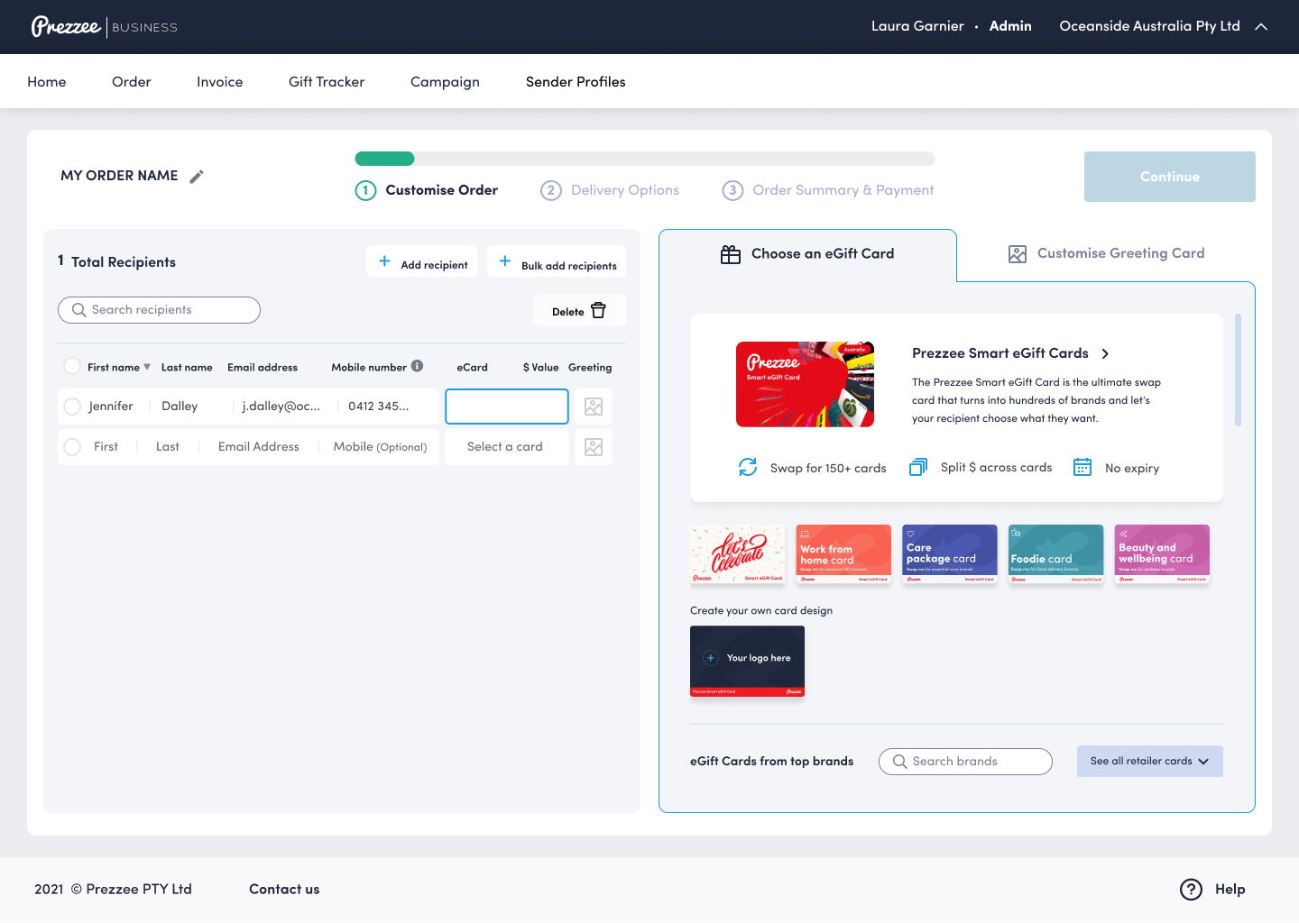Screen dimensions: 1299x923
Task: Click the Swap for 150+ cards icon
Action: point(748,467)
